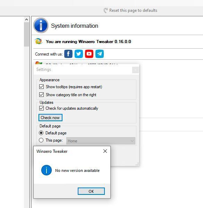Toggle Show tooltips checkbox

(x=41, y=87)
